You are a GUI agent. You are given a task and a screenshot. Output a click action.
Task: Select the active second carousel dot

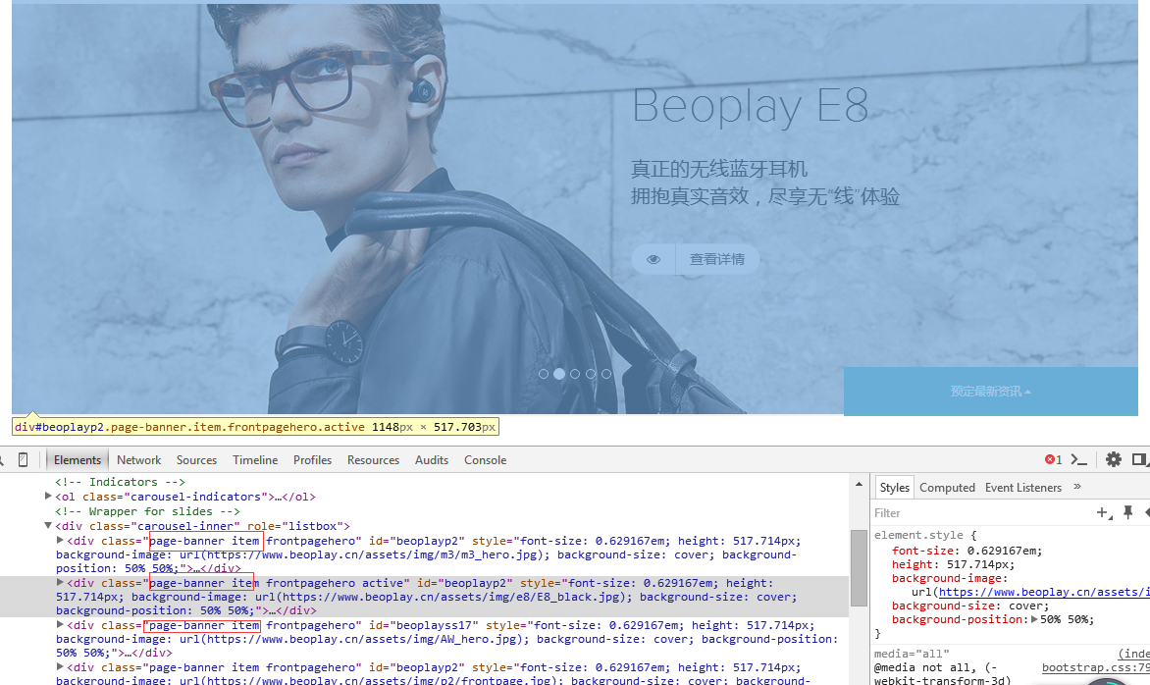(559, 374)
